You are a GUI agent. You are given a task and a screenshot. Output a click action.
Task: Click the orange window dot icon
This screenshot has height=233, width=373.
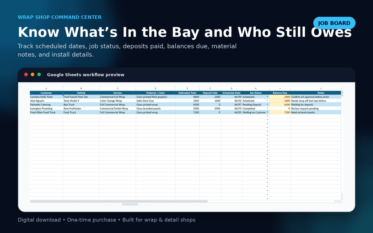32,74
